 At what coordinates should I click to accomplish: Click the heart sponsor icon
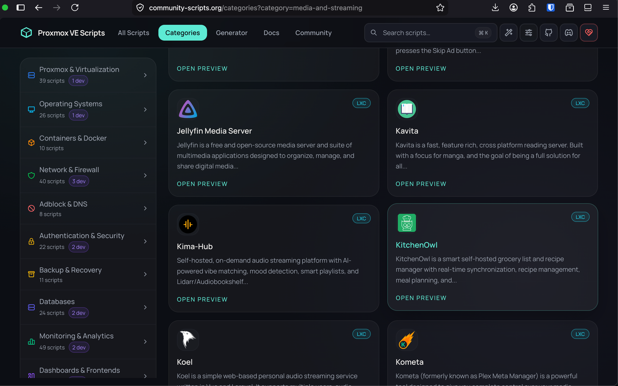[x=589, y=33]
